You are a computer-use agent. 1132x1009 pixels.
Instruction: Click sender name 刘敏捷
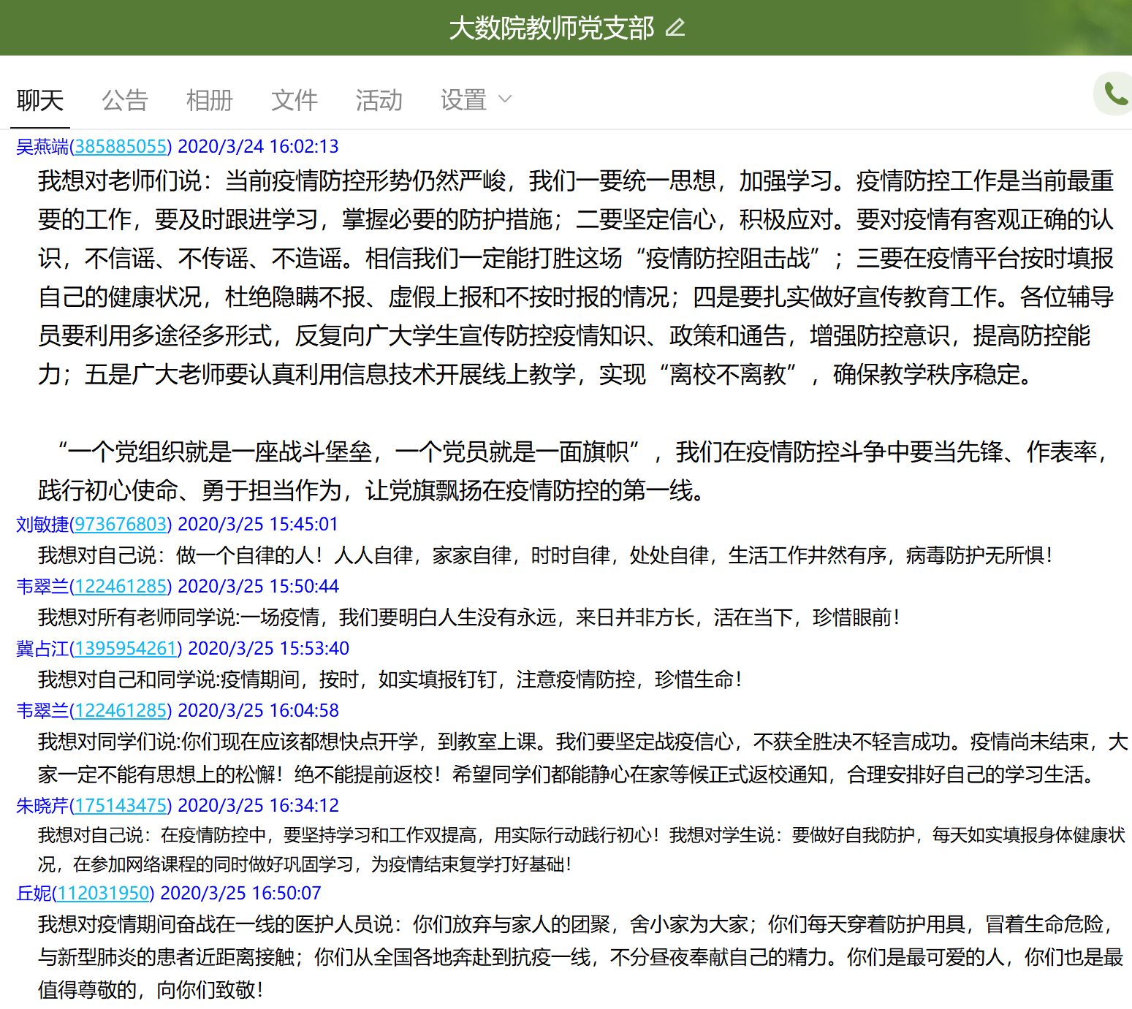click(42, 524)
